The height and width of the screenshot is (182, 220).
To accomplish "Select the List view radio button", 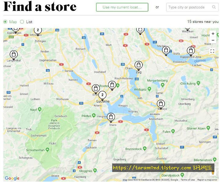I will click(x=22, y=22).
